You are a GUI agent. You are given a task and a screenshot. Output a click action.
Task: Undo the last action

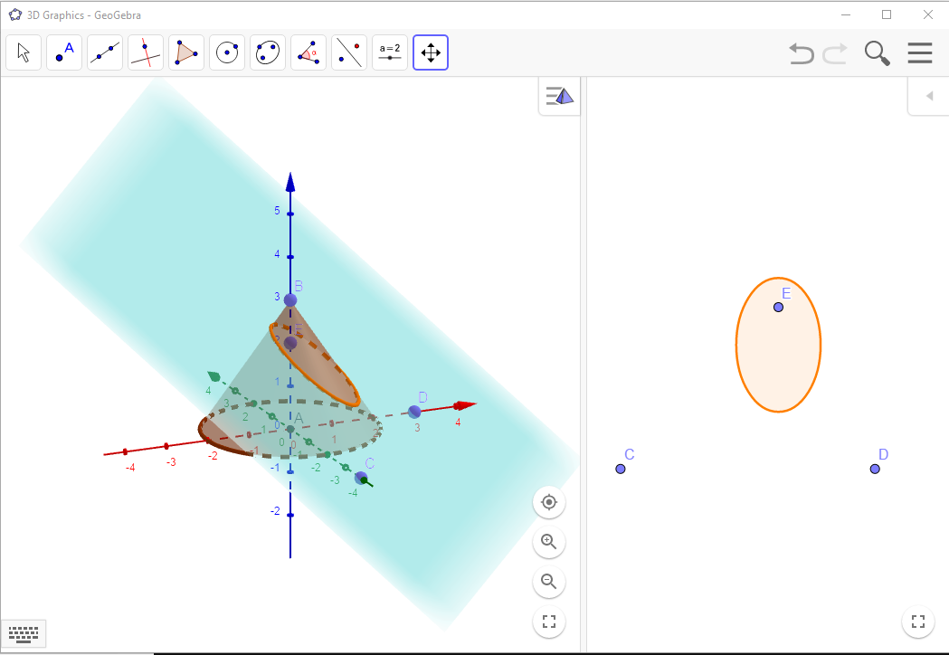point(801,53)
